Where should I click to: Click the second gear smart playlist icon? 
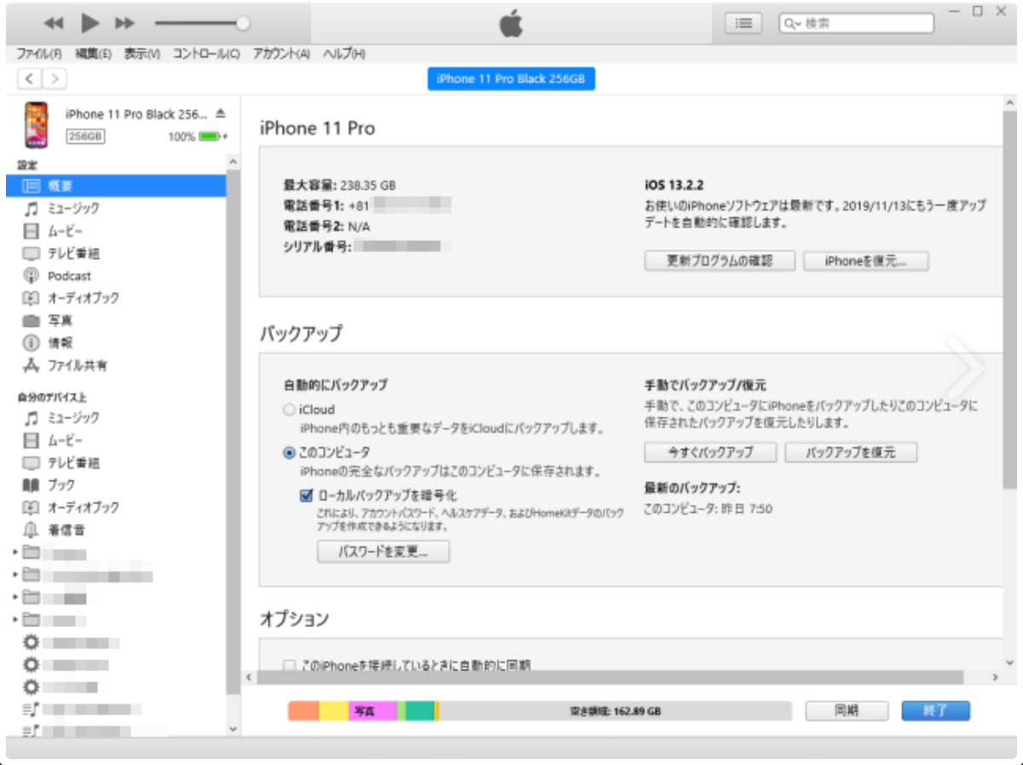coord(31,664)
